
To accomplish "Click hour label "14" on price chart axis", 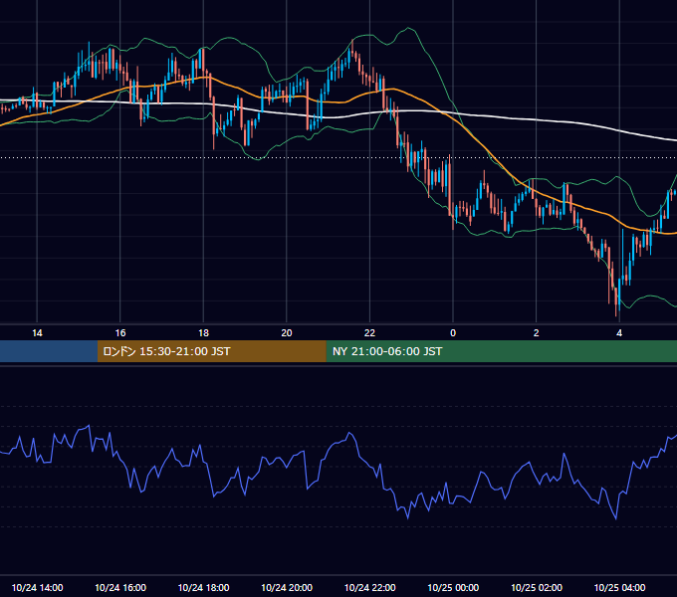I will (x=37, y=333).
